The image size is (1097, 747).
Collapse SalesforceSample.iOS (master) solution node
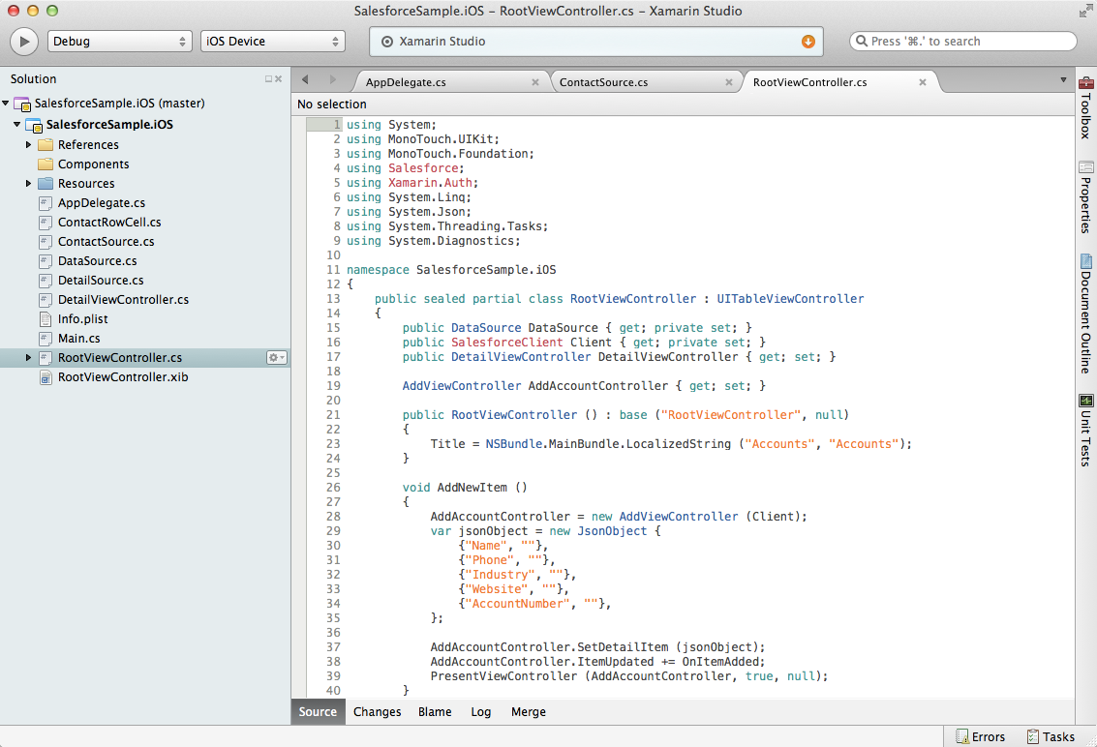6,104
